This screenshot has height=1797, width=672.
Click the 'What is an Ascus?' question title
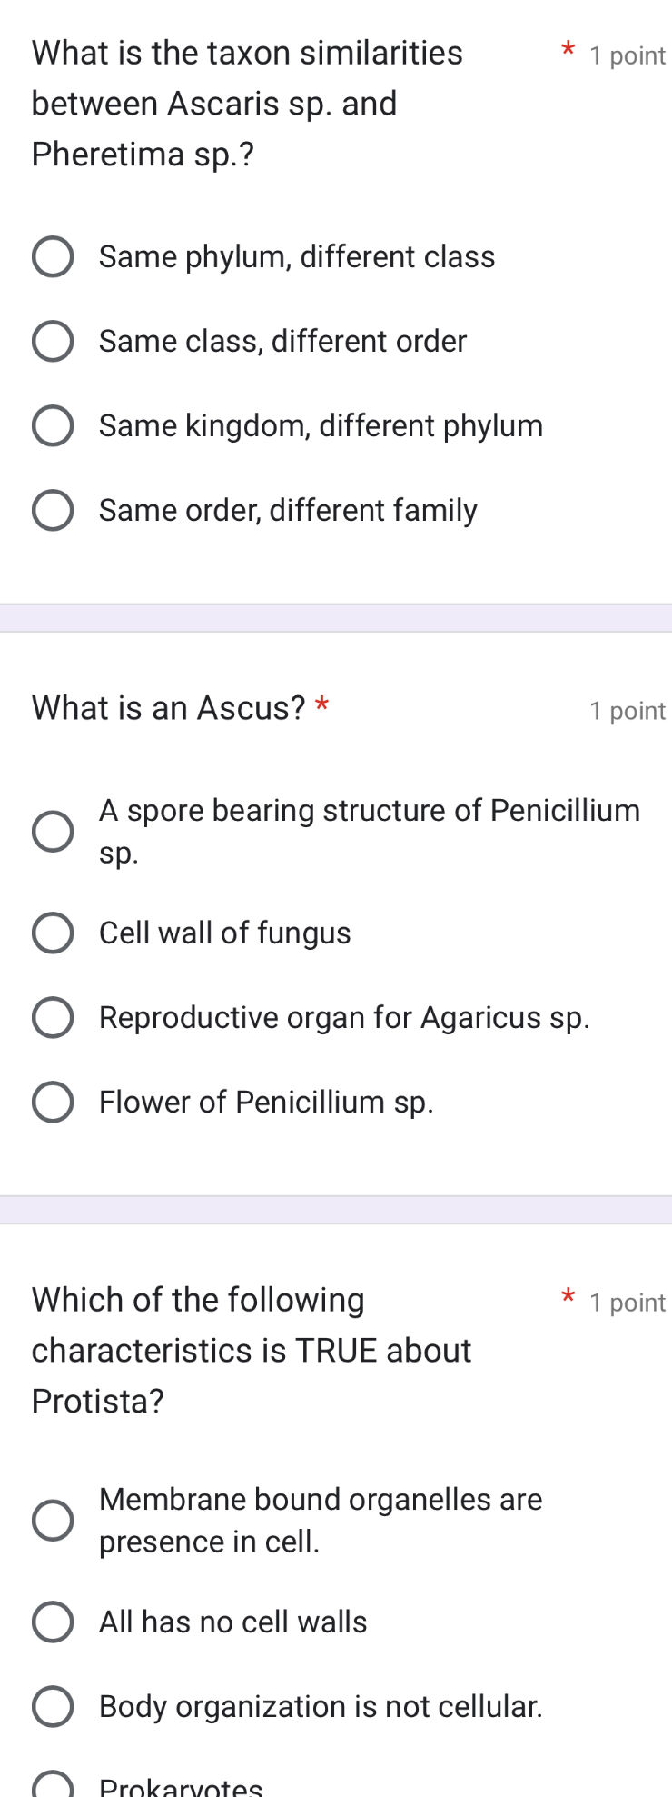[169, 708]
